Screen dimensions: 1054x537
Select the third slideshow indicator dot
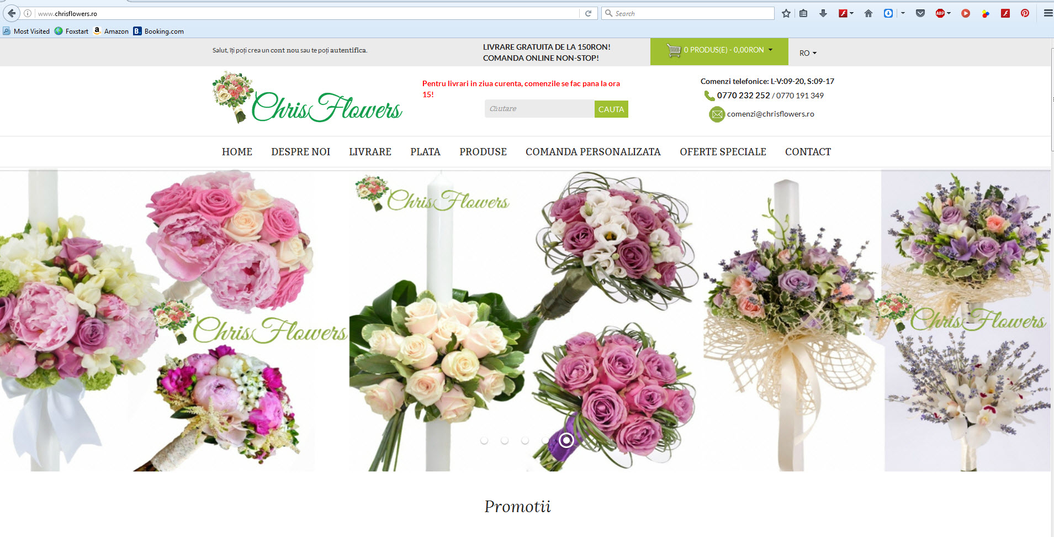click(525, 440)
